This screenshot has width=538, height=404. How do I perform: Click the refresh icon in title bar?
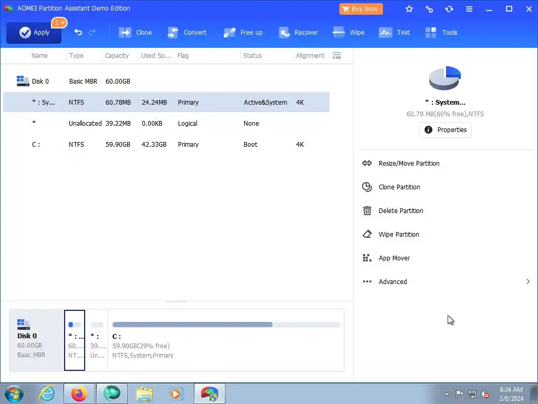click(x=449, y=9)
